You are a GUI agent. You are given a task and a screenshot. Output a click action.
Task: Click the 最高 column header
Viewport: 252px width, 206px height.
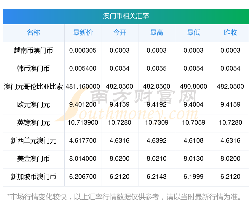(157, 33)
